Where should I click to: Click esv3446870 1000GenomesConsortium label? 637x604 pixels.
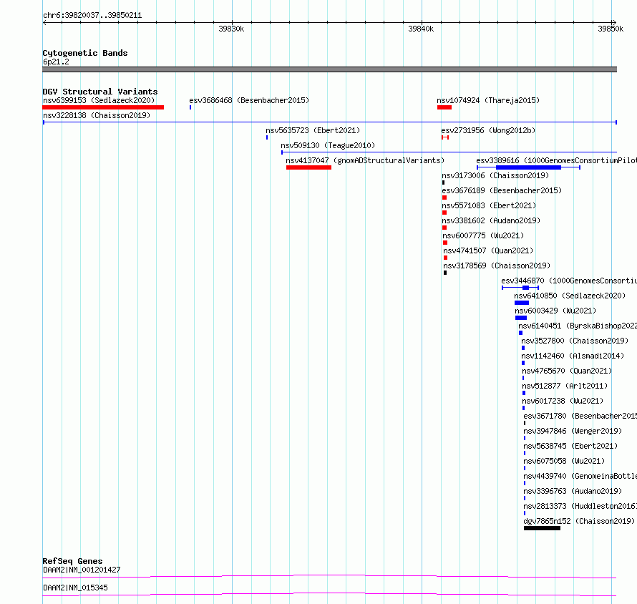pos(569,281)
